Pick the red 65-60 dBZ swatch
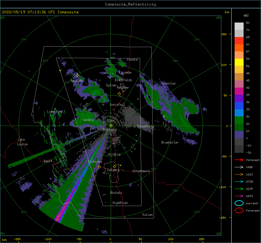 coord(239,41)
